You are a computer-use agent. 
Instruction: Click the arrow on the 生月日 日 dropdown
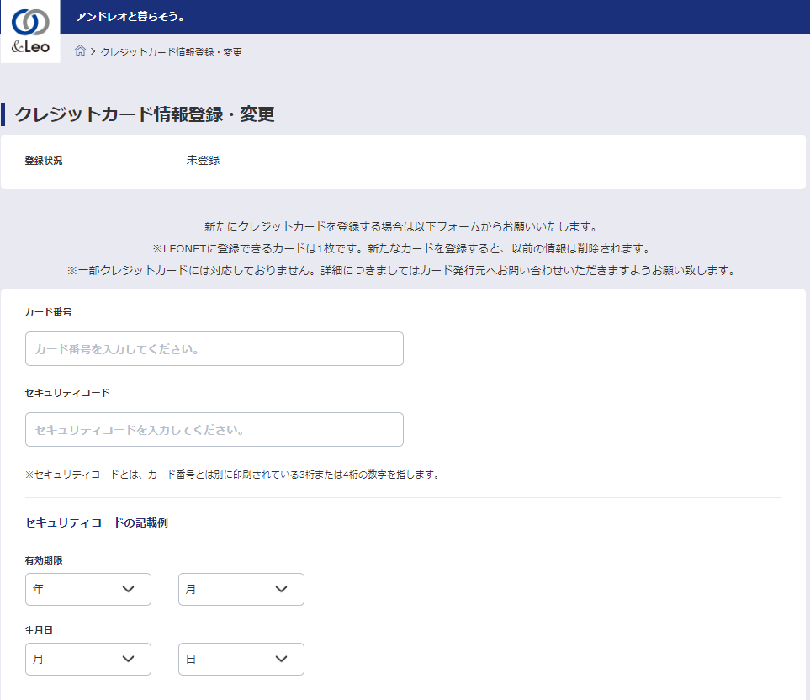[282, 660]
